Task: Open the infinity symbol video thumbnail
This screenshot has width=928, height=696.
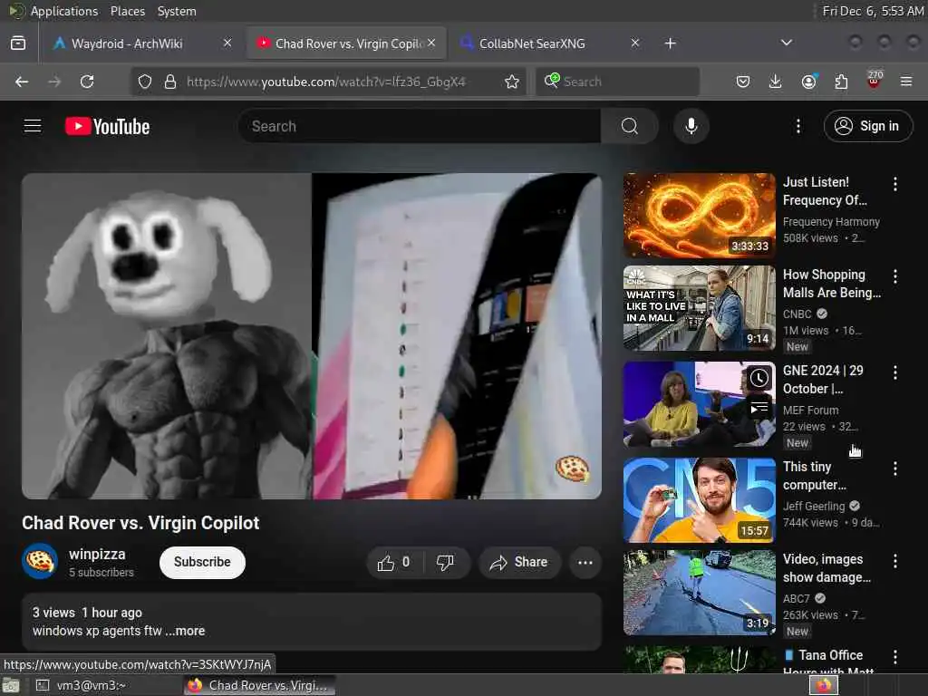Action: (x=699, y=216)
